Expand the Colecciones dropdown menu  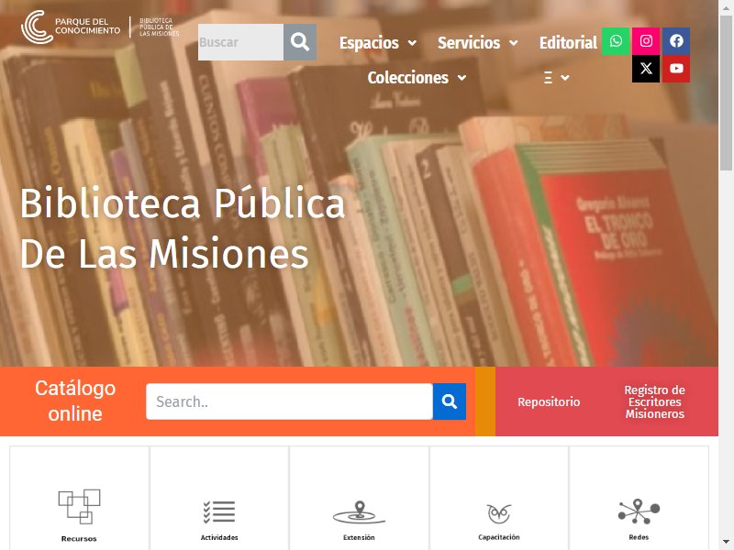coord(417,78)
